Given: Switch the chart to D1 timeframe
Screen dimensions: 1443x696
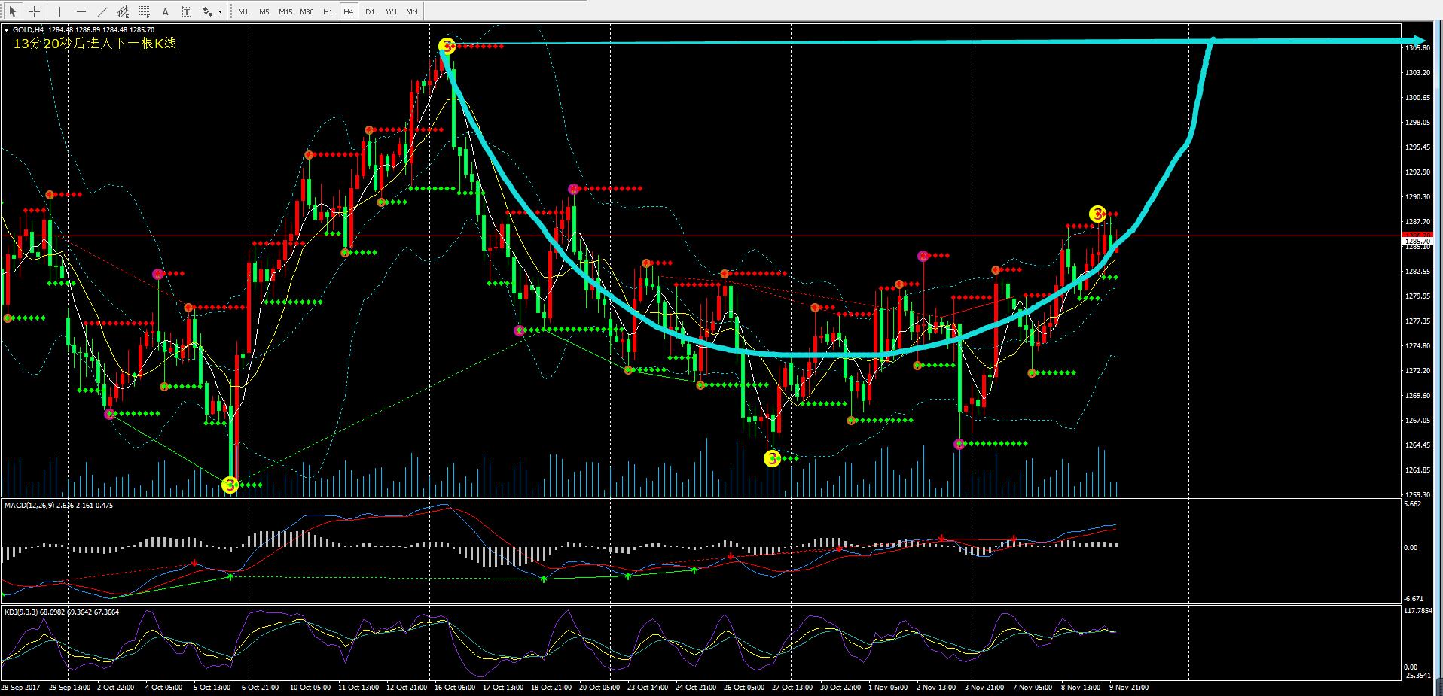Looking at the screenshot, I should 370,11.
